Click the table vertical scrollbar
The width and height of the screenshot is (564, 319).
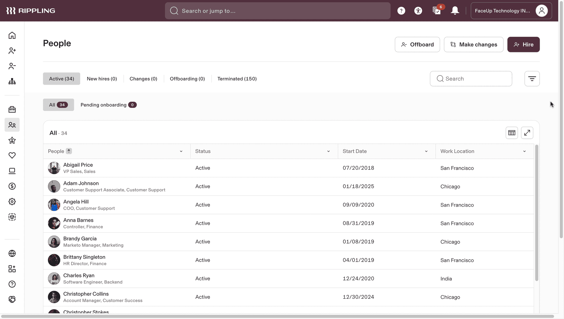[x=537, y=213]
